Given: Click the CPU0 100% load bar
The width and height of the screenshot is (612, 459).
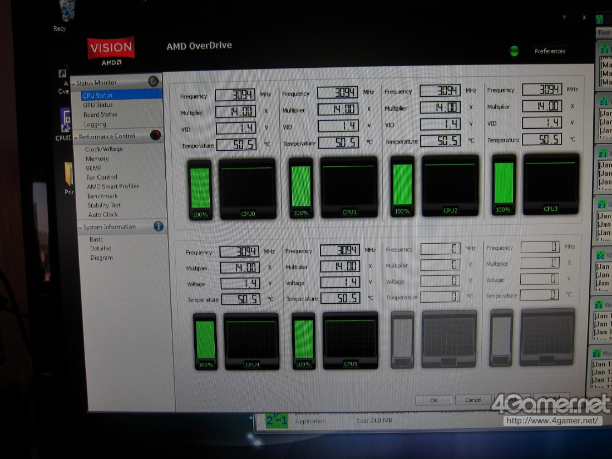Looking at the screenshot, I should (x=200, y=190).
